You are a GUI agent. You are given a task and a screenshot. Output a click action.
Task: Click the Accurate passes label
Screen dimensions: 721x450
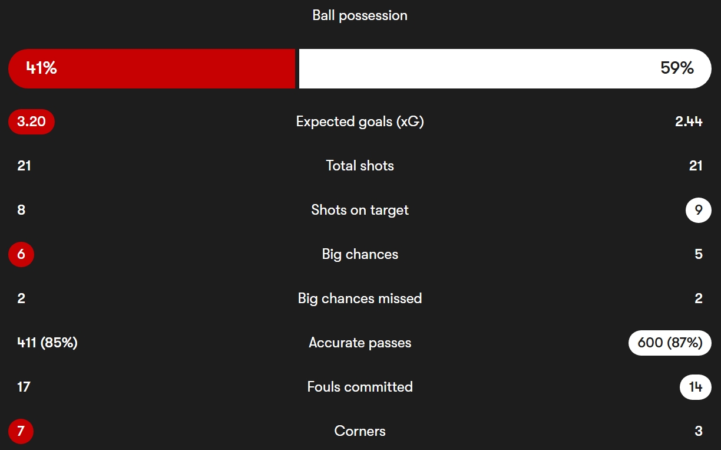(360, 343)
